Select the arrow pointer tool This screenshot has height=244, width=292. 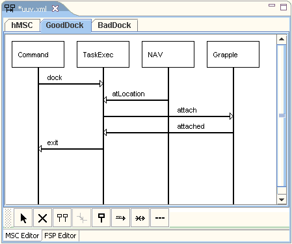(x=23, y=218)
